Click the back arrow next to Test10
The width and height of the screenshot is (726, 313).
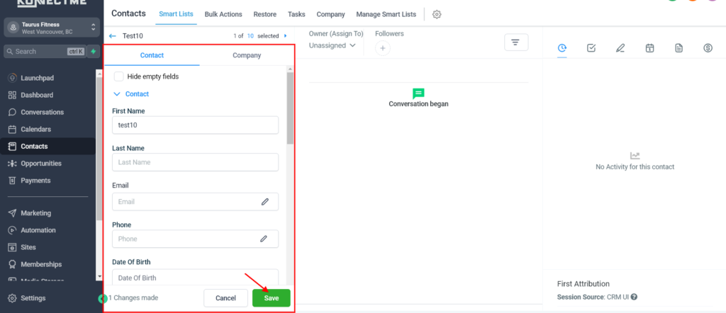click(x=112, y=35)
